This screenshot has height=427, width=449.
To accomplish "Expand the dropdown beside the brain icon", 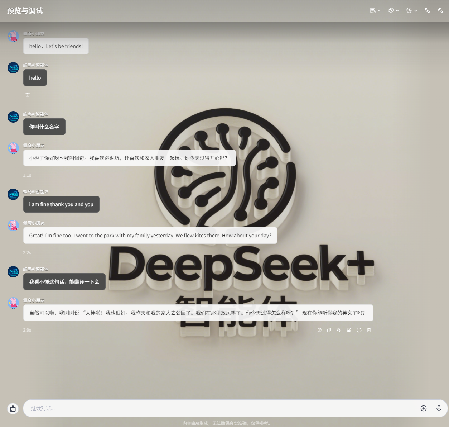I will click(x=397, y=11).
